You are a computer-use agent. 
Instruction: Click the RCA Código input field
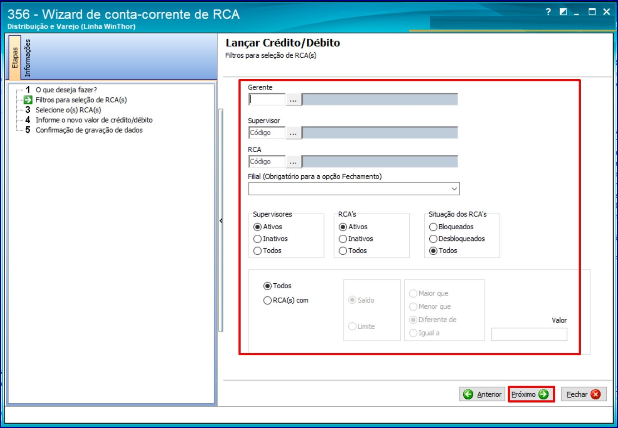pos(267,161)
